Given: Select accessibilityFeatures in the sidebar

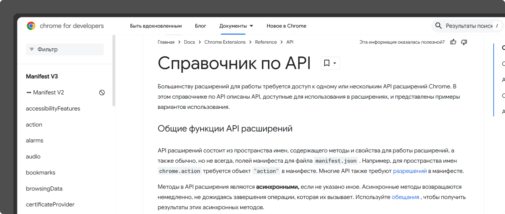Looking at the screenshot, I should click(x=53, y=109).
